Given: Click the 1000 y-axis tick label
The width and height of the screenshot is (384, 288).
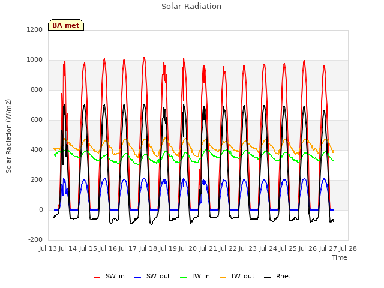Looking at the screenshot, I should point(35,60).
